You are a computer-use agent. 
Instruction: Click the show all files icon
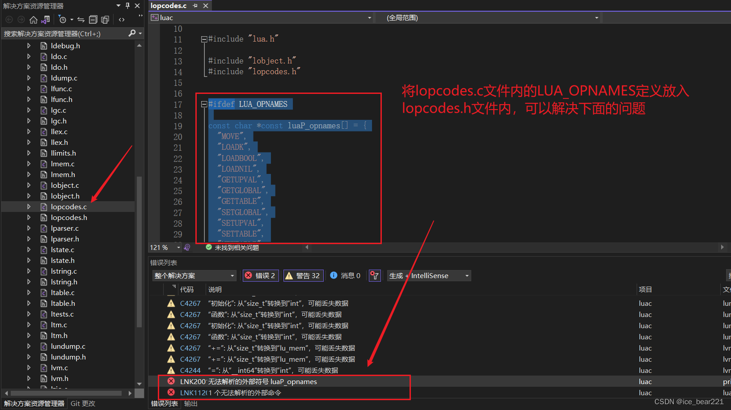[x=105, y=20]
